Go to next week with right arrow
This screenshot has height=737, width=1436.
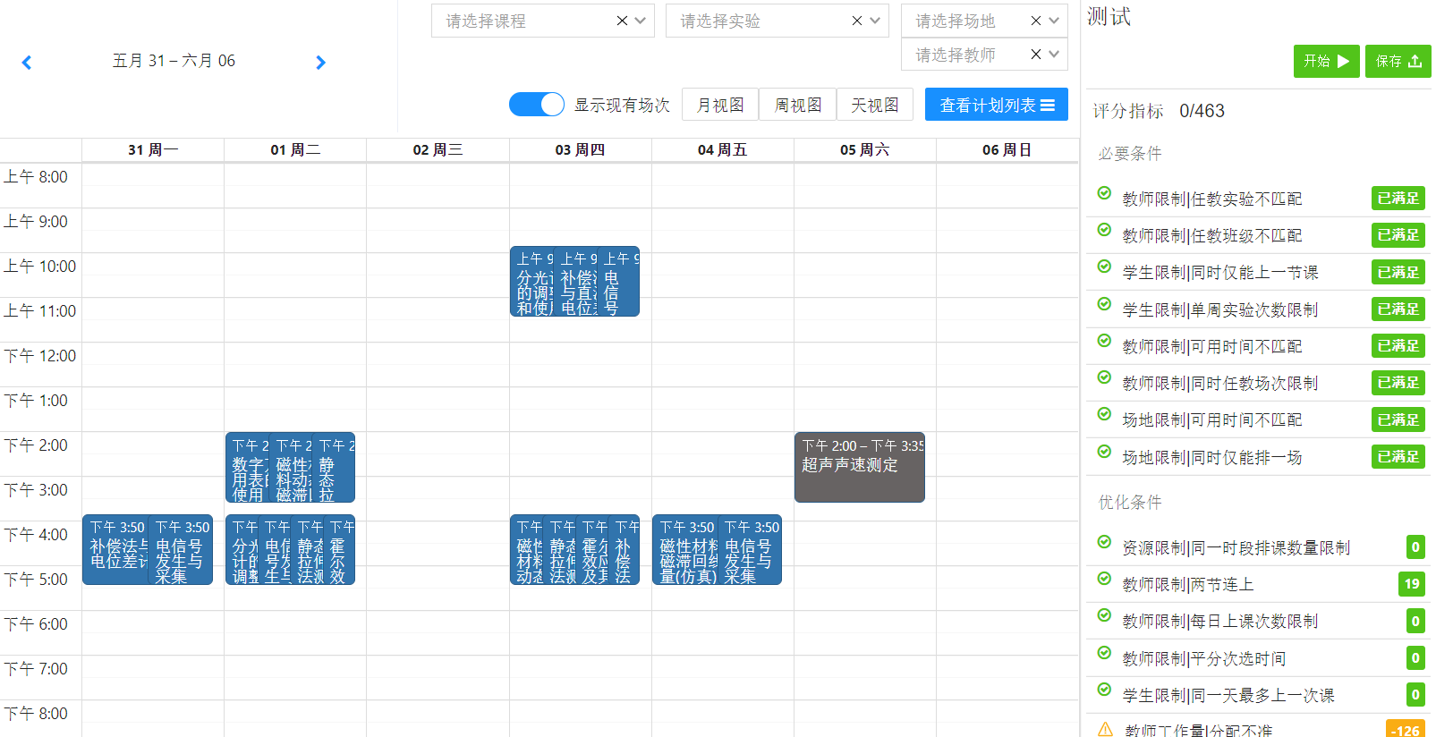(x=320, y=63)
